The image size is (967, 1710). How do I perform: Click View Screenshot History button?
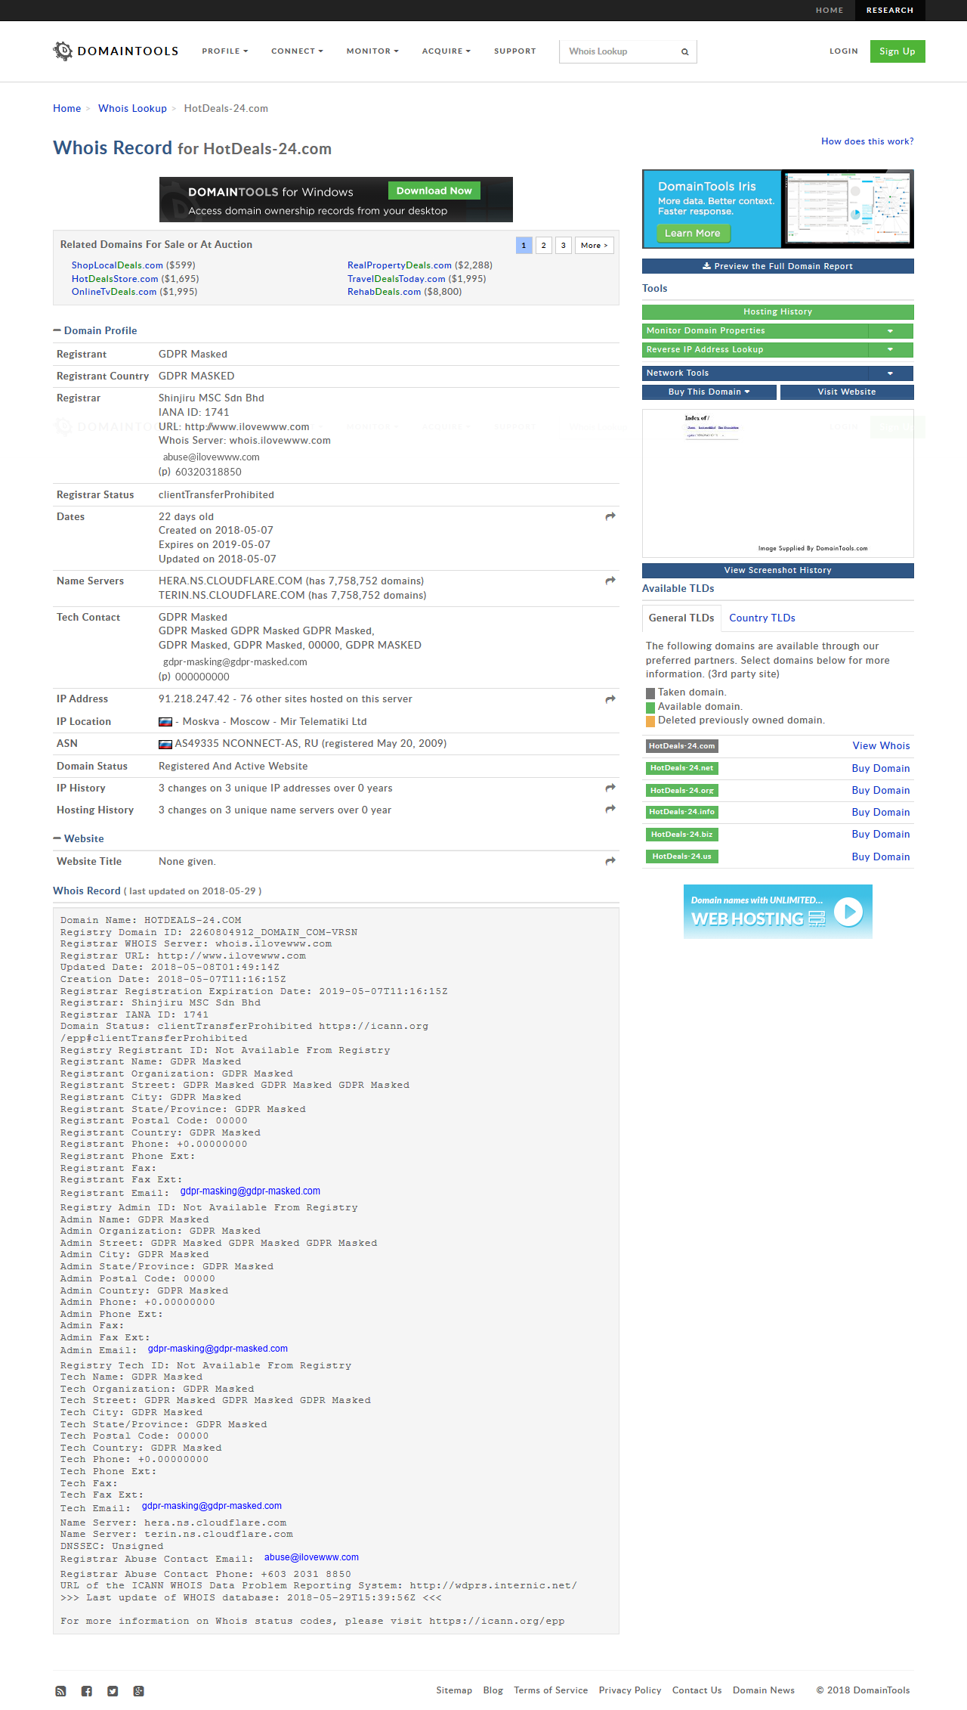pyautogui.click(x=777, y=570)
